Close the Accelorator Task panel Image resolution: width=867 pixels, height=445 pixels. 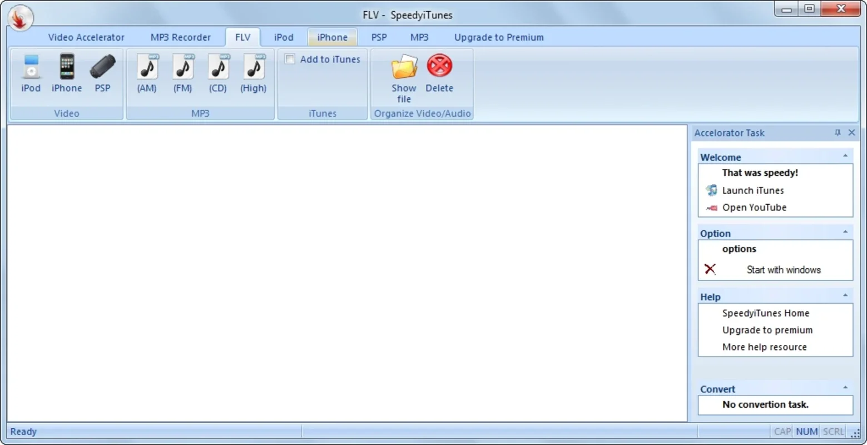851,132
